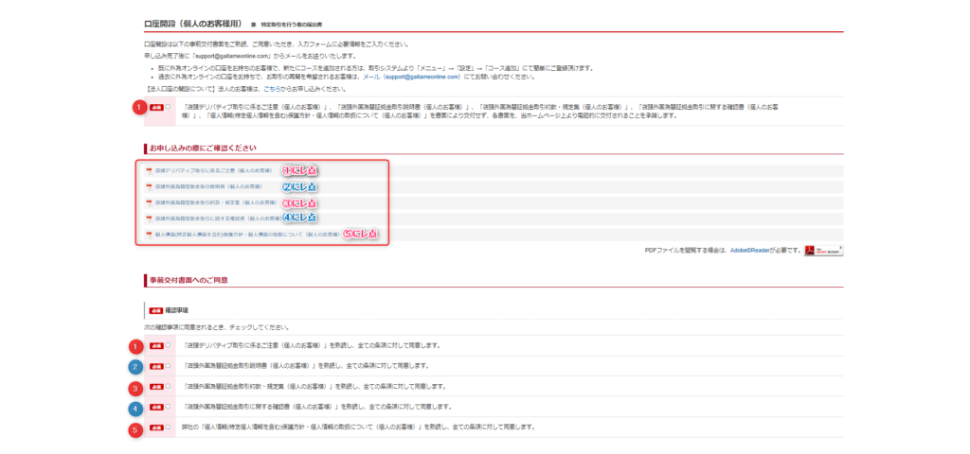Screen dimensions: 970x454
Task: Check agreement box for 店頭外国為替証拠金取引説明書
Action: click(169, 365)
